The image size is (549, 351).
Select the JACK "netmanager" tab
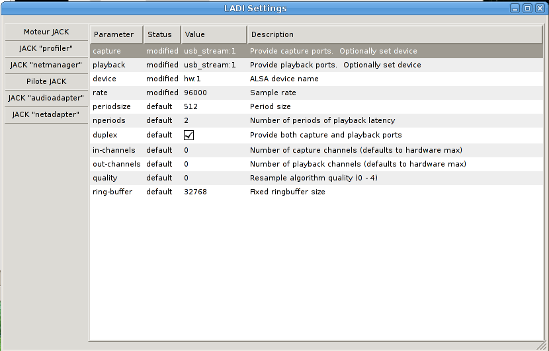coord(46,65)
